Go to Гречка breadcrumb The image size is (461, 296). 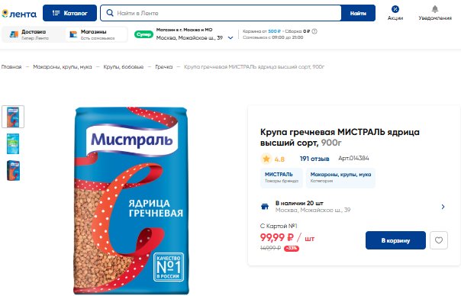click(164, 66)
